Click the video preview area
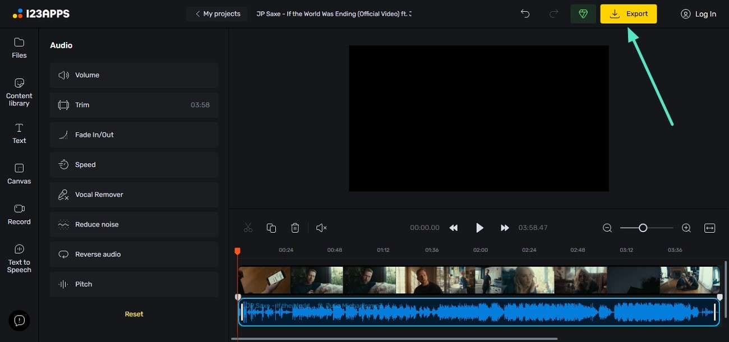The image size is (729, 342). [479, 118]
